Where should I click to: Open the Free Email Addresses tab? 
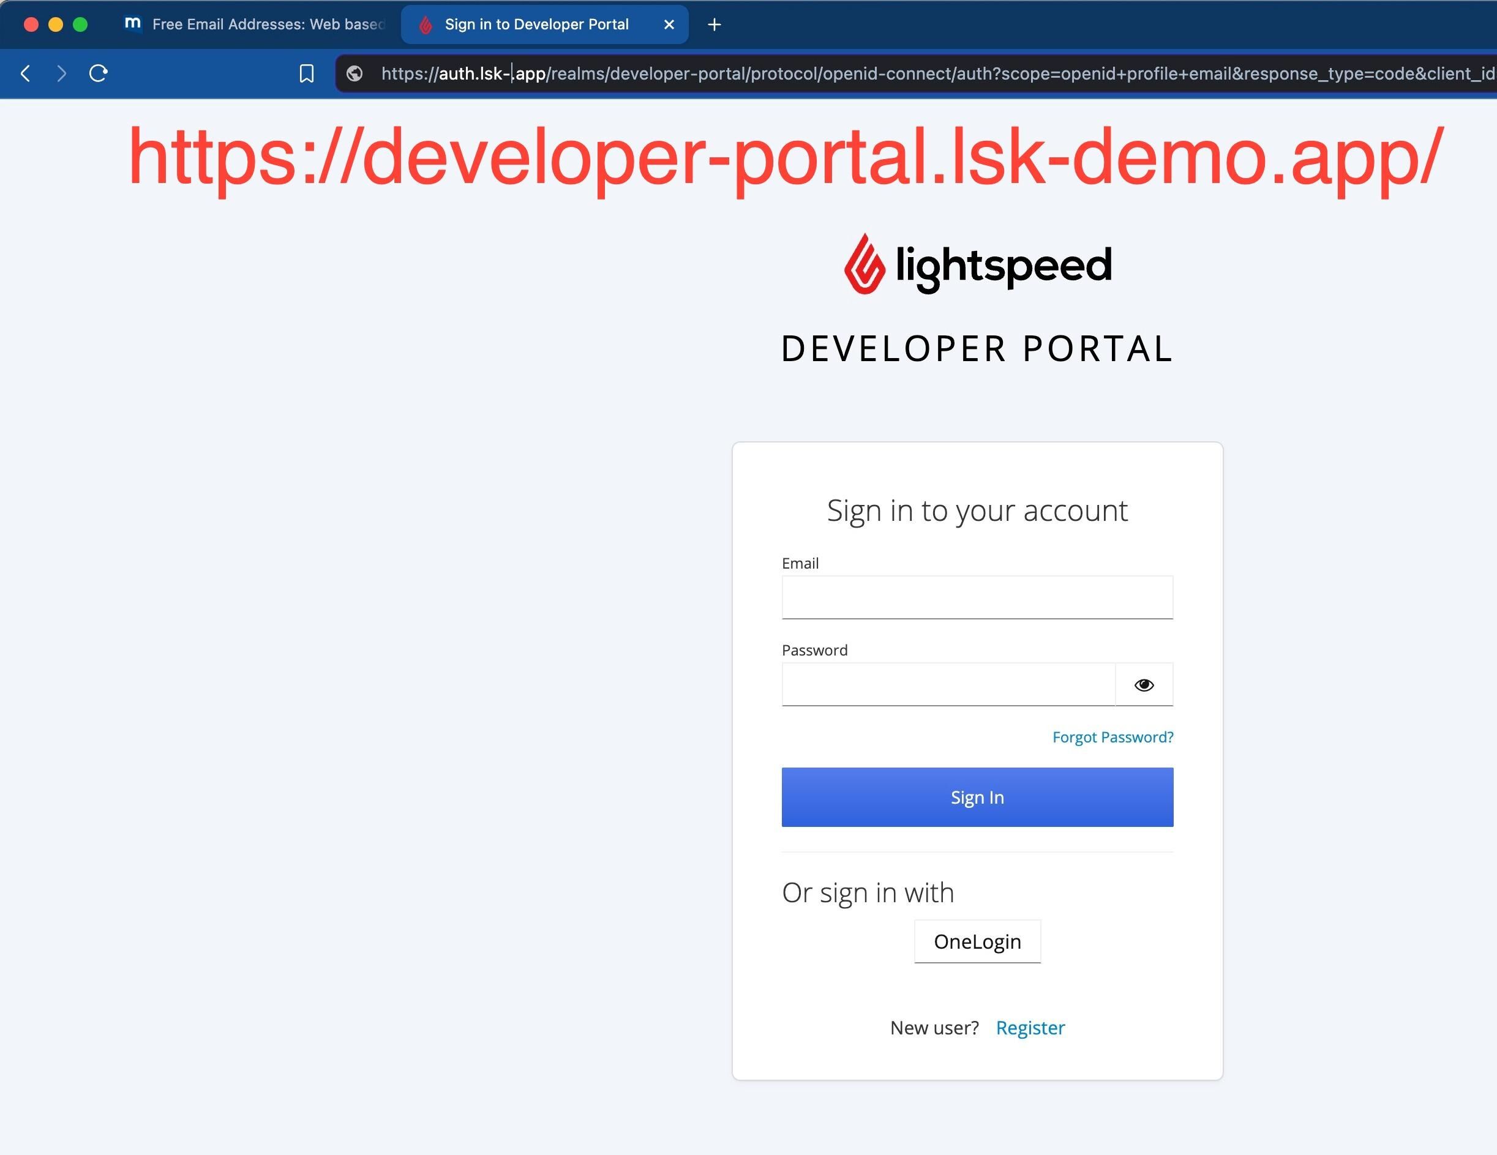click(253, 24)
